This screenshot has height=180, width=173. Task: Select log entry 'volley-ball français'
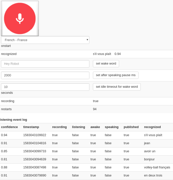pos(157,167)
